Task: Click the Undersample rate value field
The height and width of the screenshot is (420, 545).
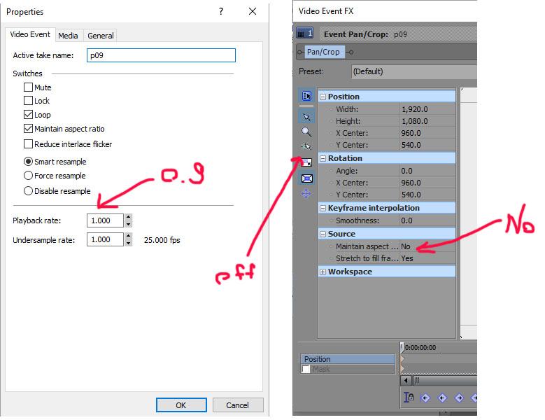Action: pyautogui.click(x=105, y=239)
